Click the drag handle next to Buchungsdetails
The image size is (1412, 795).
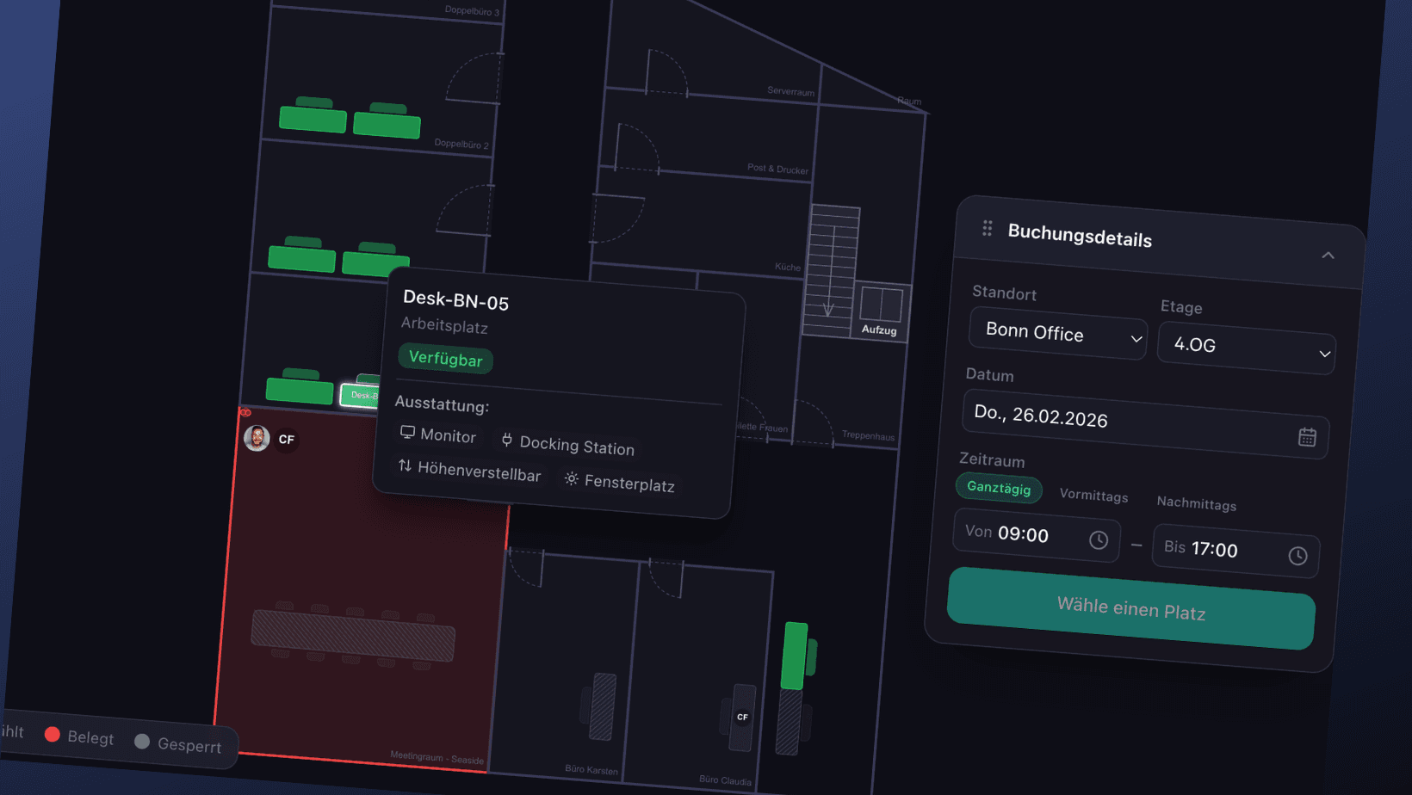coord(986,228)
